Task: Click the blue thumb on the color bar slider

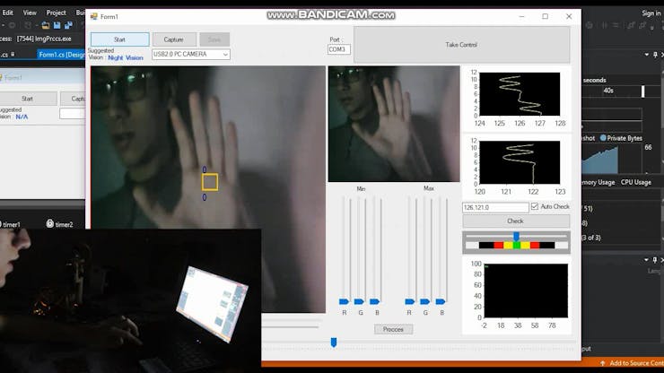Action: click(516, 236)
